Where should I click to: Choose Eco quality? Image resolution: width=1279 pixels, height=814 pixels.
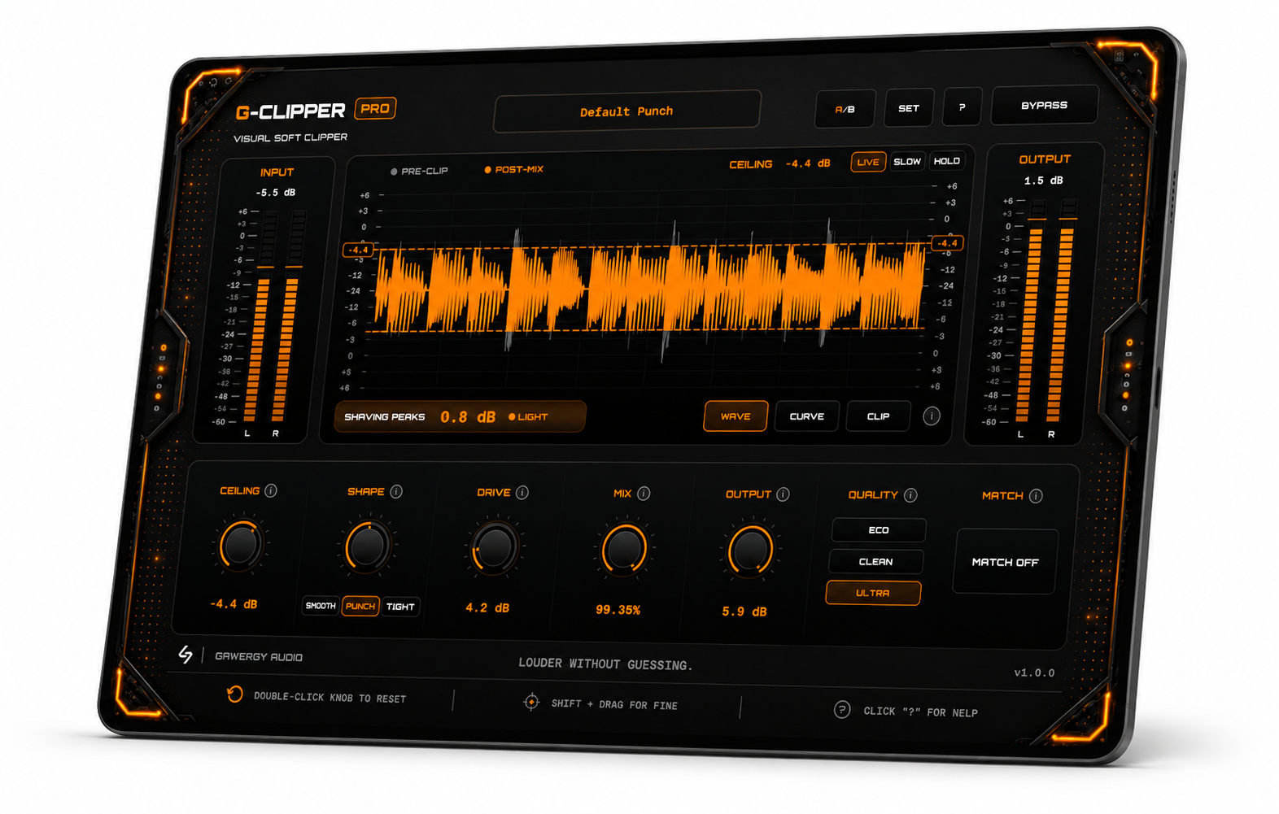(x=879, y=530)
